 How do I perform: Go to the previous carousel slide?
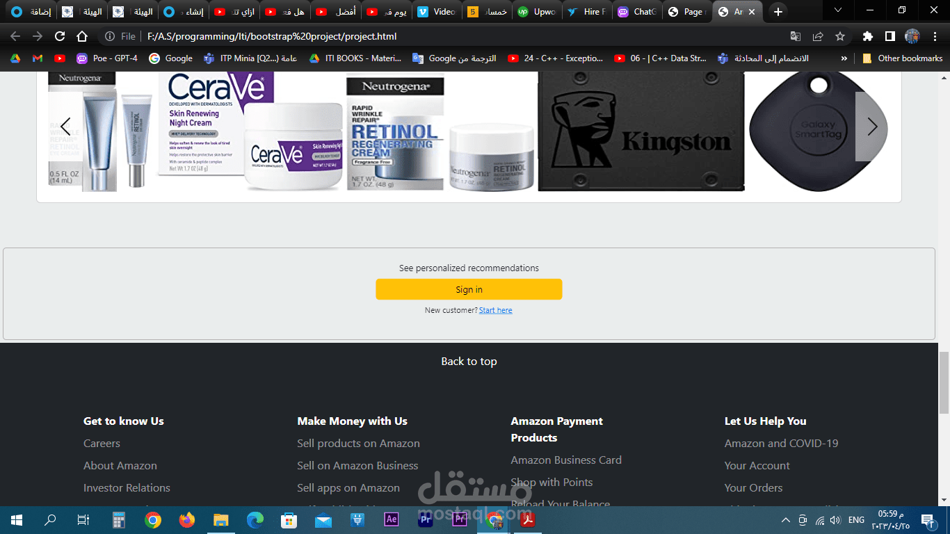tap(65, 127)
